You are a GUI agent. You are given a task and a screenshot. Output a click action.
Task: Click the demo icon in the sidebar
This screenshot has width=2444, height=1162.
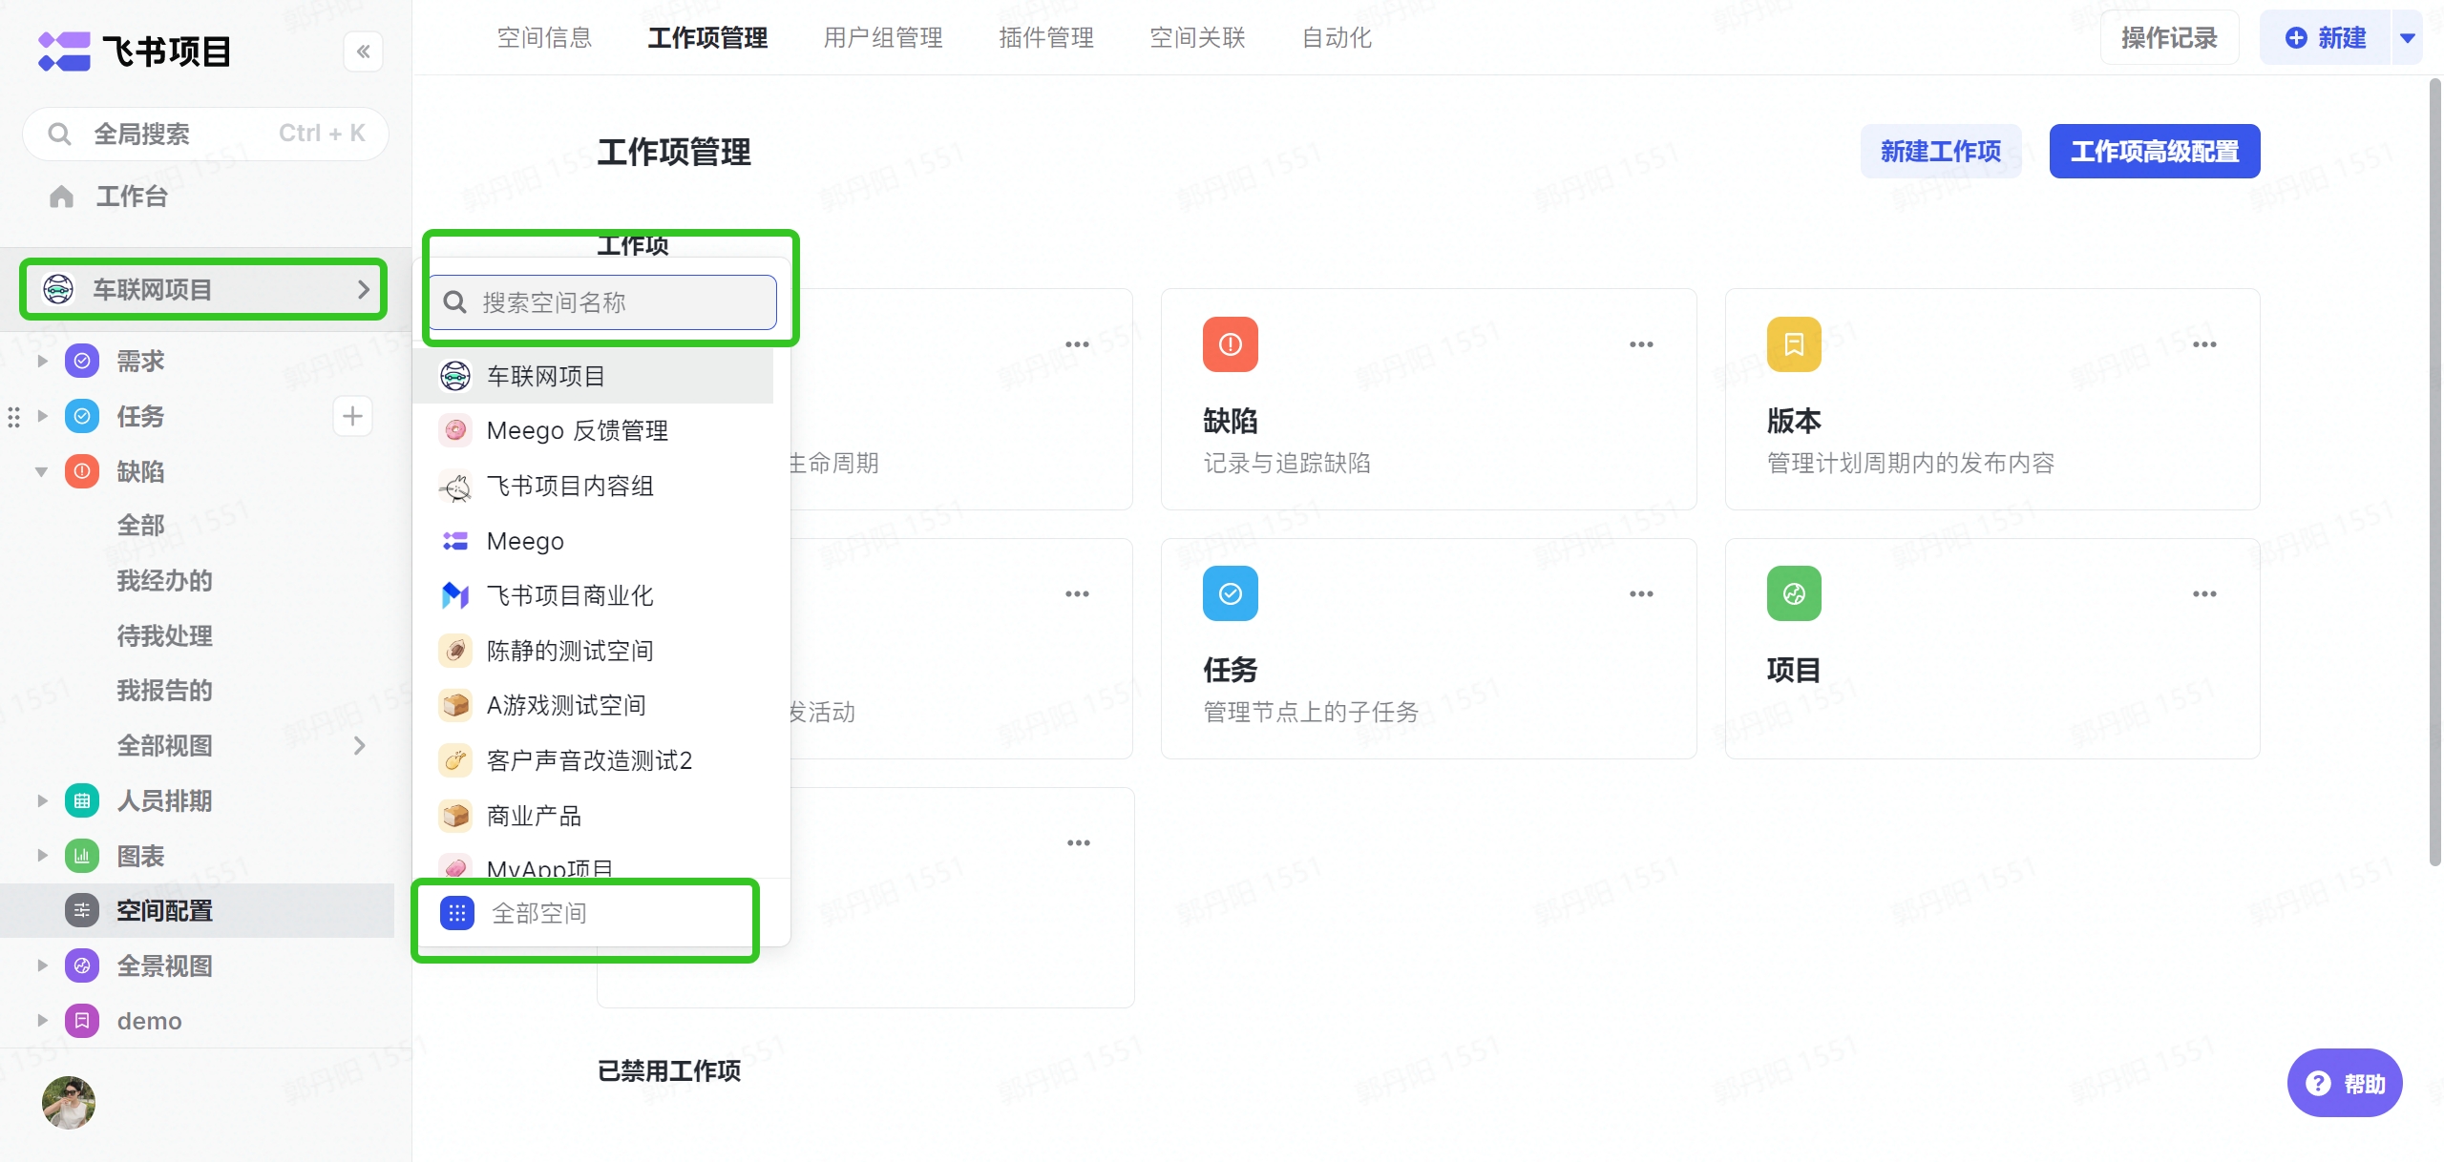pos(82,1021)
